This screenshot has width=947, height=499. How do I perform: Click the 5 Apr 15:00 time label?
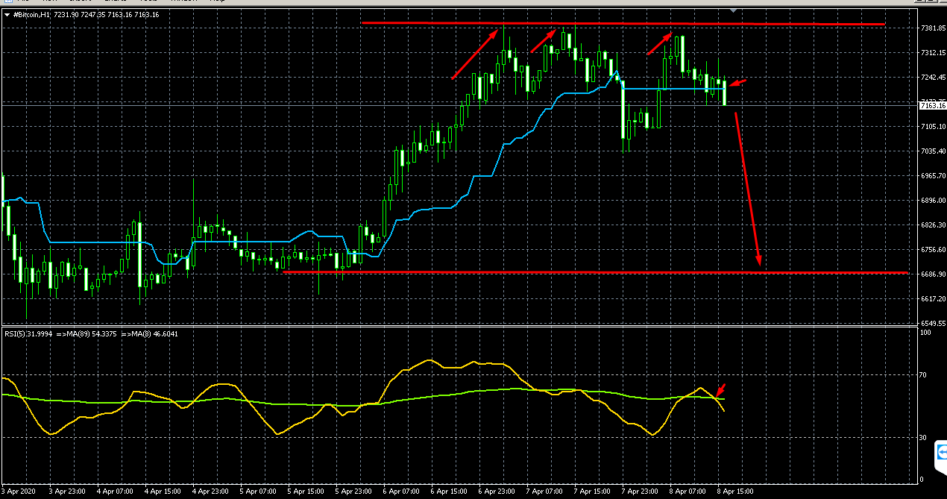tap(304, 492)
